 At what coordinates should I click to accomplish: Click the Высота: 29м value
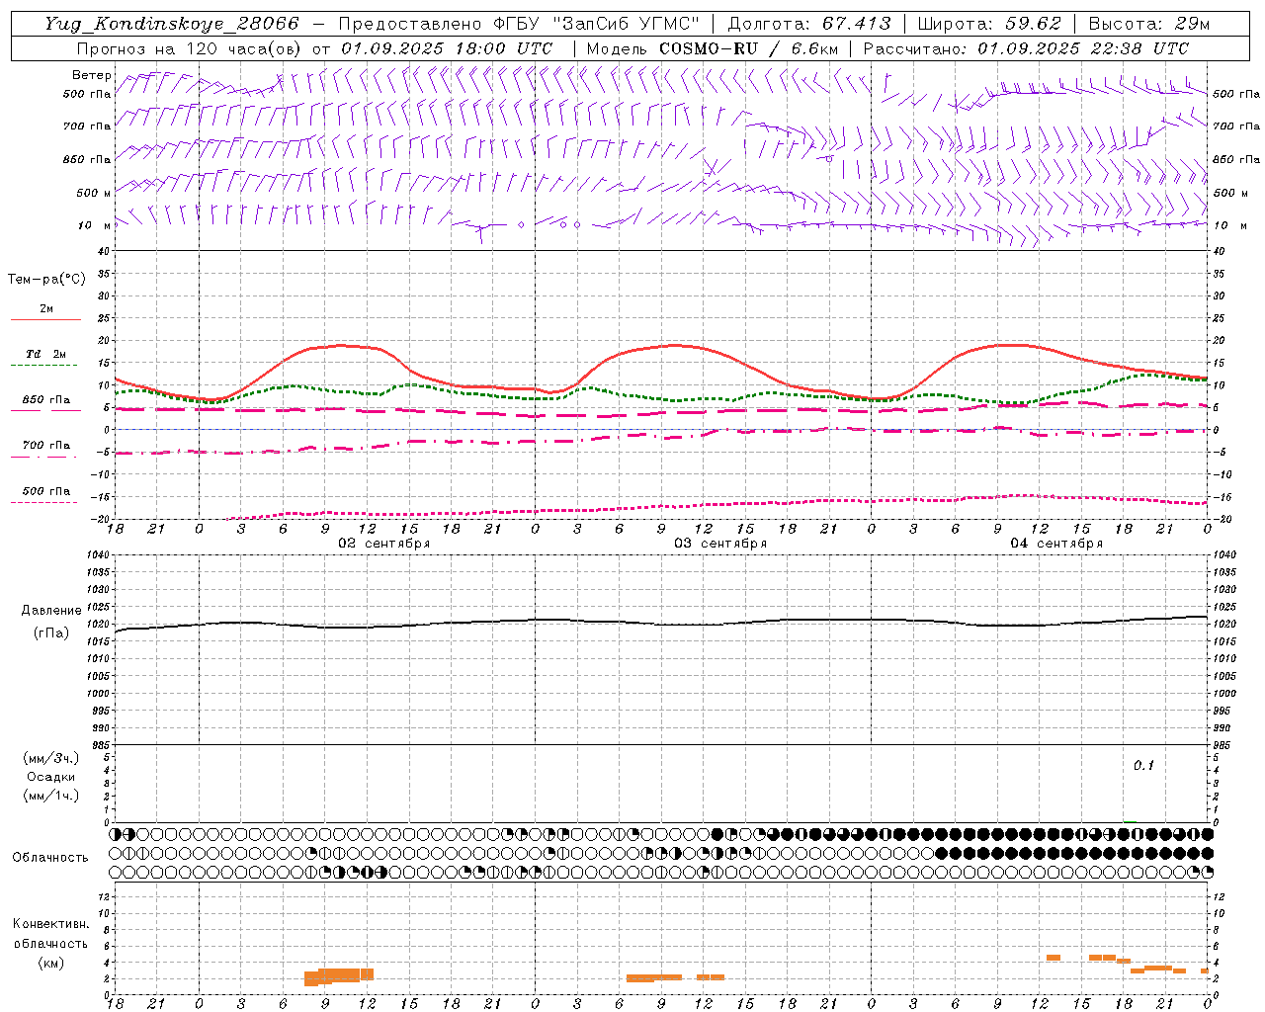tap(1148, 24)
